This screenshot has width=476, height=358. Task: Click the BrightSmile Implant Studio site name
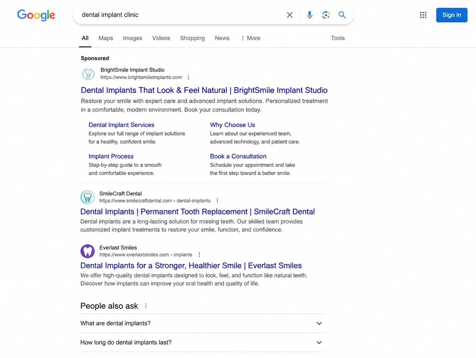132,70
